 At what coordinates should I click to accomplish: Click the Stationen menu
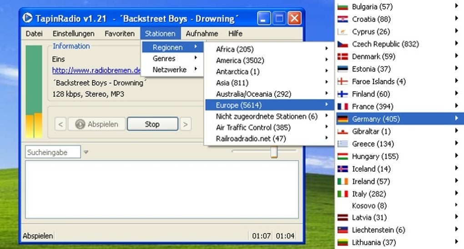click(x=160, y=34)
